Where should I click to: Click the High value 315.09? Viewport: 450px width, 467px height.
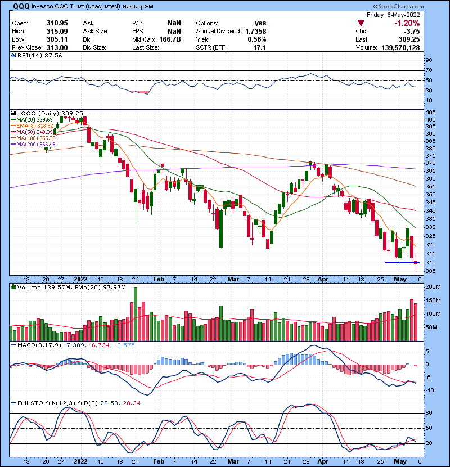point(57,32)
